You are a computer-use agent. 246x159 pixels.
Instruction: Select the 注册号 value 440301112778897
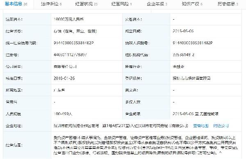click(x=70, y=55)
